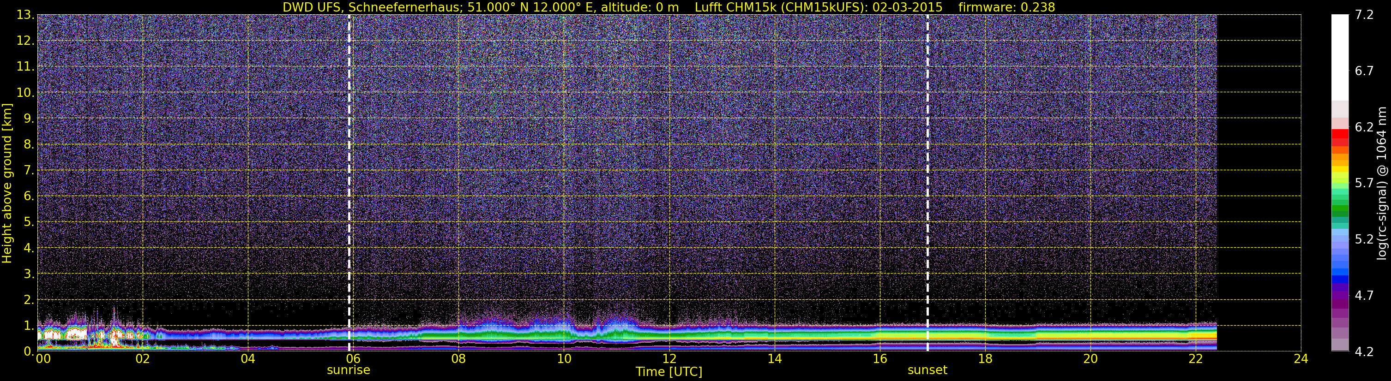Click the white top section of the colorbar
This screenshot has width=1391, height=381.
1340,58
